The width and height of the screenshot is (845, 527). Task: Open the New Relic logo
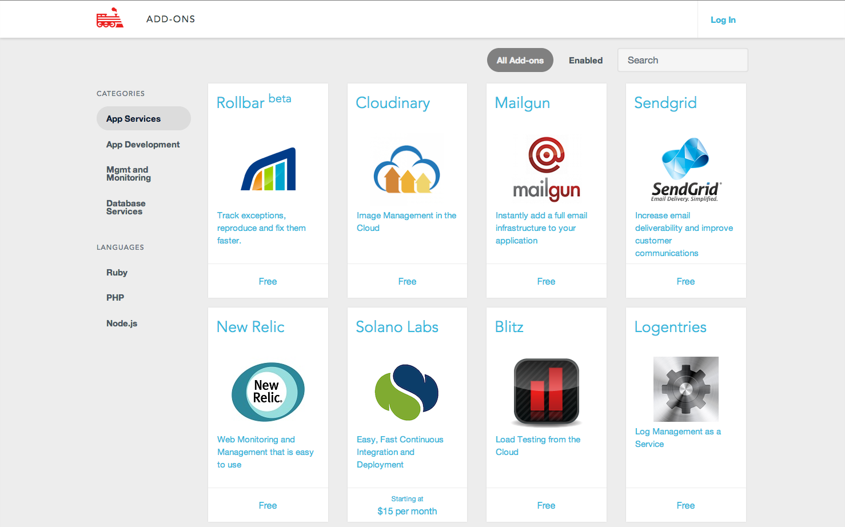(268, 392)
